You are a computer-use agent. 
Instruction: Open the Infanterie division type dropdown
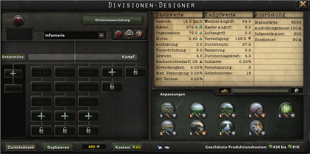(x=75, y=36)
